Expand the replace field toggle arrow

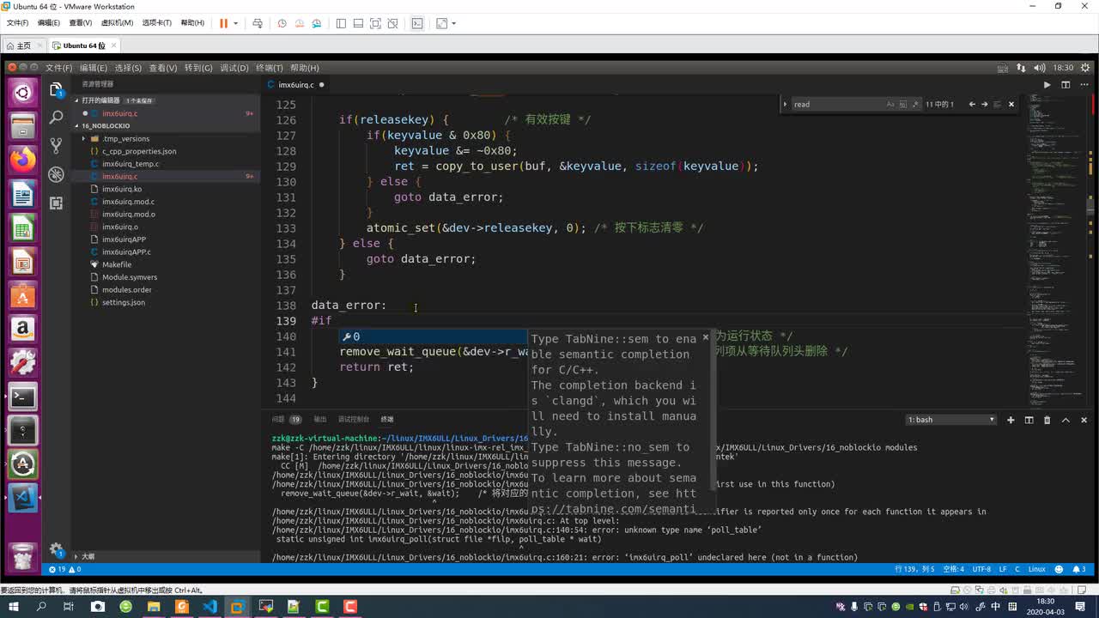(x=786, y=104)
